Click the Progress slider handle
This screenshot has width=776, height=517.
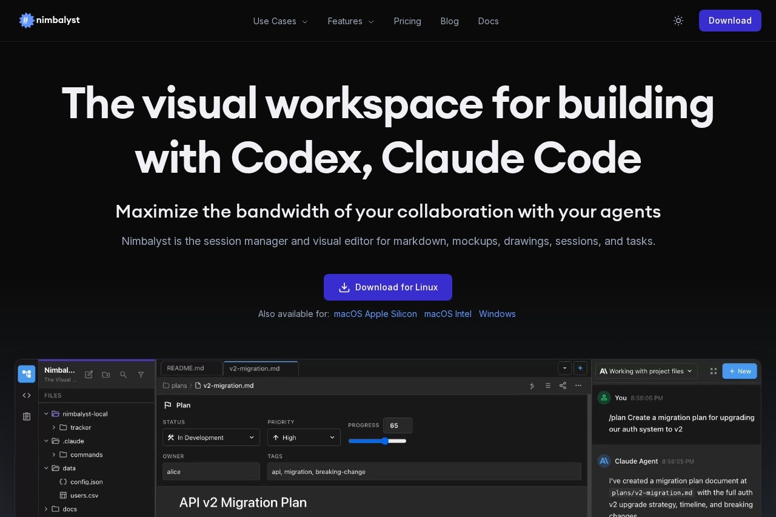(385, 441)
